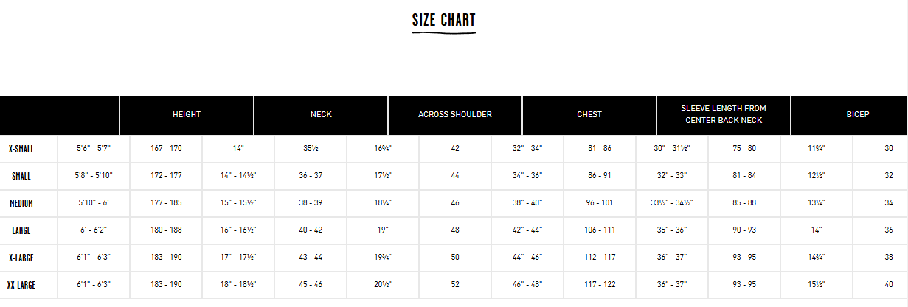
Task: Click the 96 - 101 chest cell
Action: click(x=600, y=203)
